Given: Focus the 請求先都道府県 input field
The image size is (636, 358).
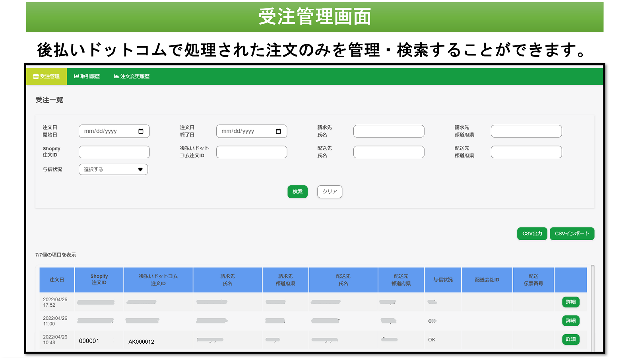Looking at the screenshot, I should pos(526,131).
